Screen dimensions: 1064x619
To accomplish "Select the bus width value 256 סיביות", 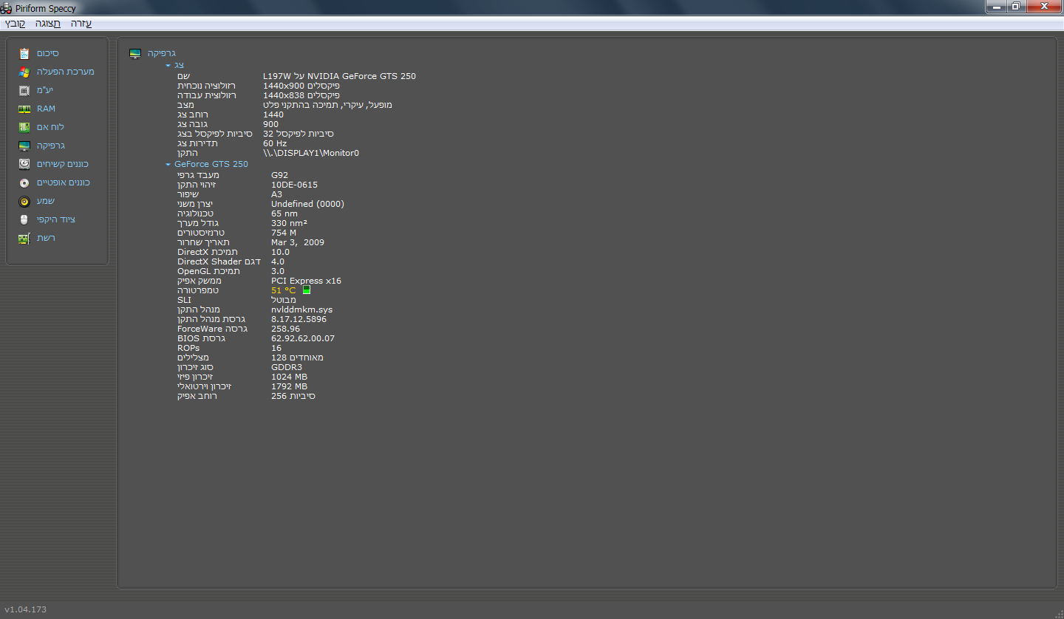I will click(x=293, y=396).
